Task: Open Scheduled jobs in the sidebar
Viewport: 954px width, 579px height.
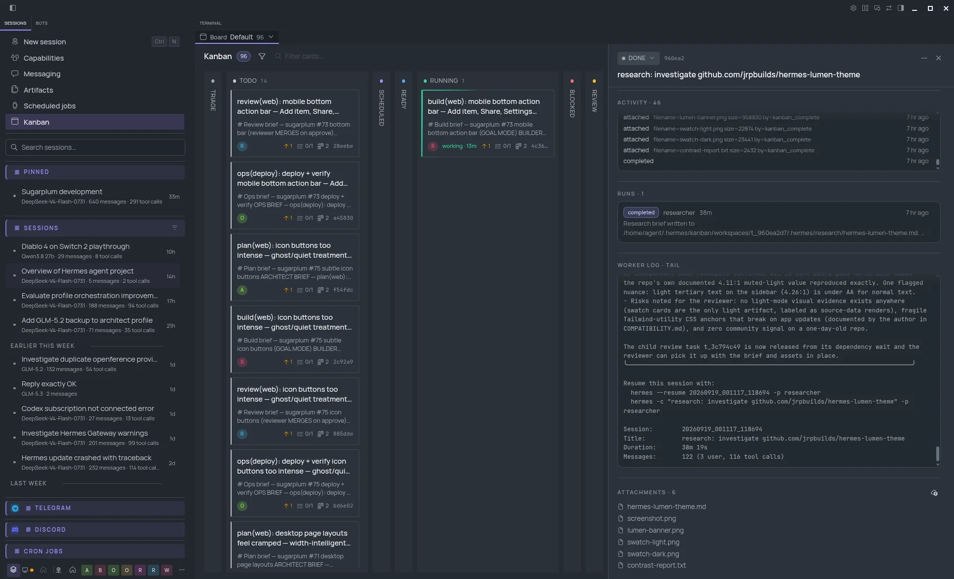Action: [x=95, y=106]
